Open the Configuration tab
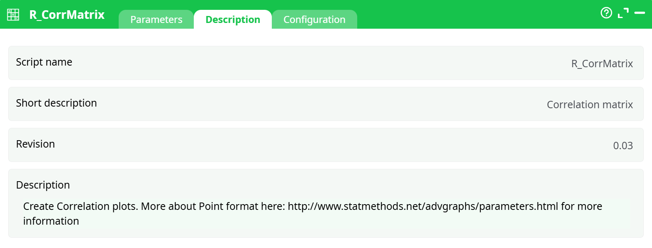The height and width of the screenshot is (248, 652). click(314, 20)
